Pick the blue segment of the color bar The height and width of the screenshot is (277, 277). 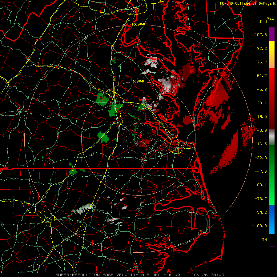(x=272, y=219)
